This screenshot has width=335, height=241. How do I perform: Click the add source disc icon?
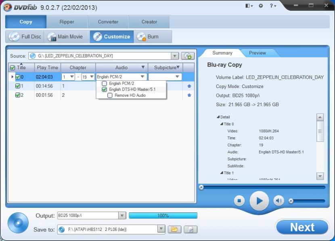(x=188, y=56)
